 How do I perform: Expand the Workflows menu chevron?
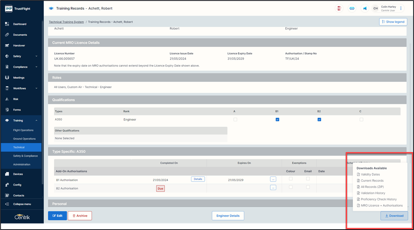click(x=36, y=88)
